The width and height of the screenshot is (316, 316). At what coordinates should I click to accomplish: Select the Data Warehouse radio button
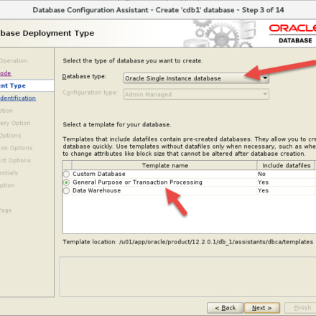click(x=66, y=191)
